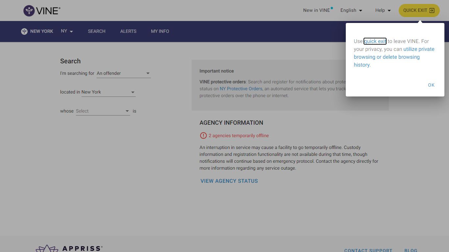Viewport: 449px width, 252px height.
Task: Click the New York state seal icon
Action: 24,31
